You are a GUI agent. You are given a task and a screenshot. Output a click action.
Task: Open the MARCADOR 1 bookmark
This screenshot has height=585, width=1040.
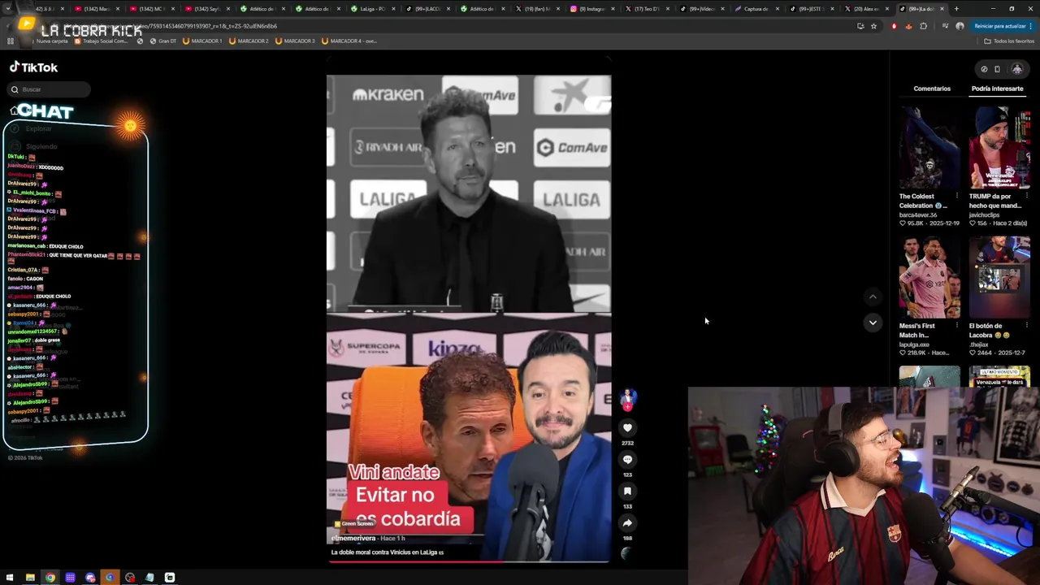202,41
